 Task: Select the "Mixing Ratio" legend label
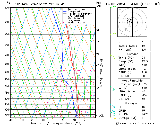click(x=76, y=22)
